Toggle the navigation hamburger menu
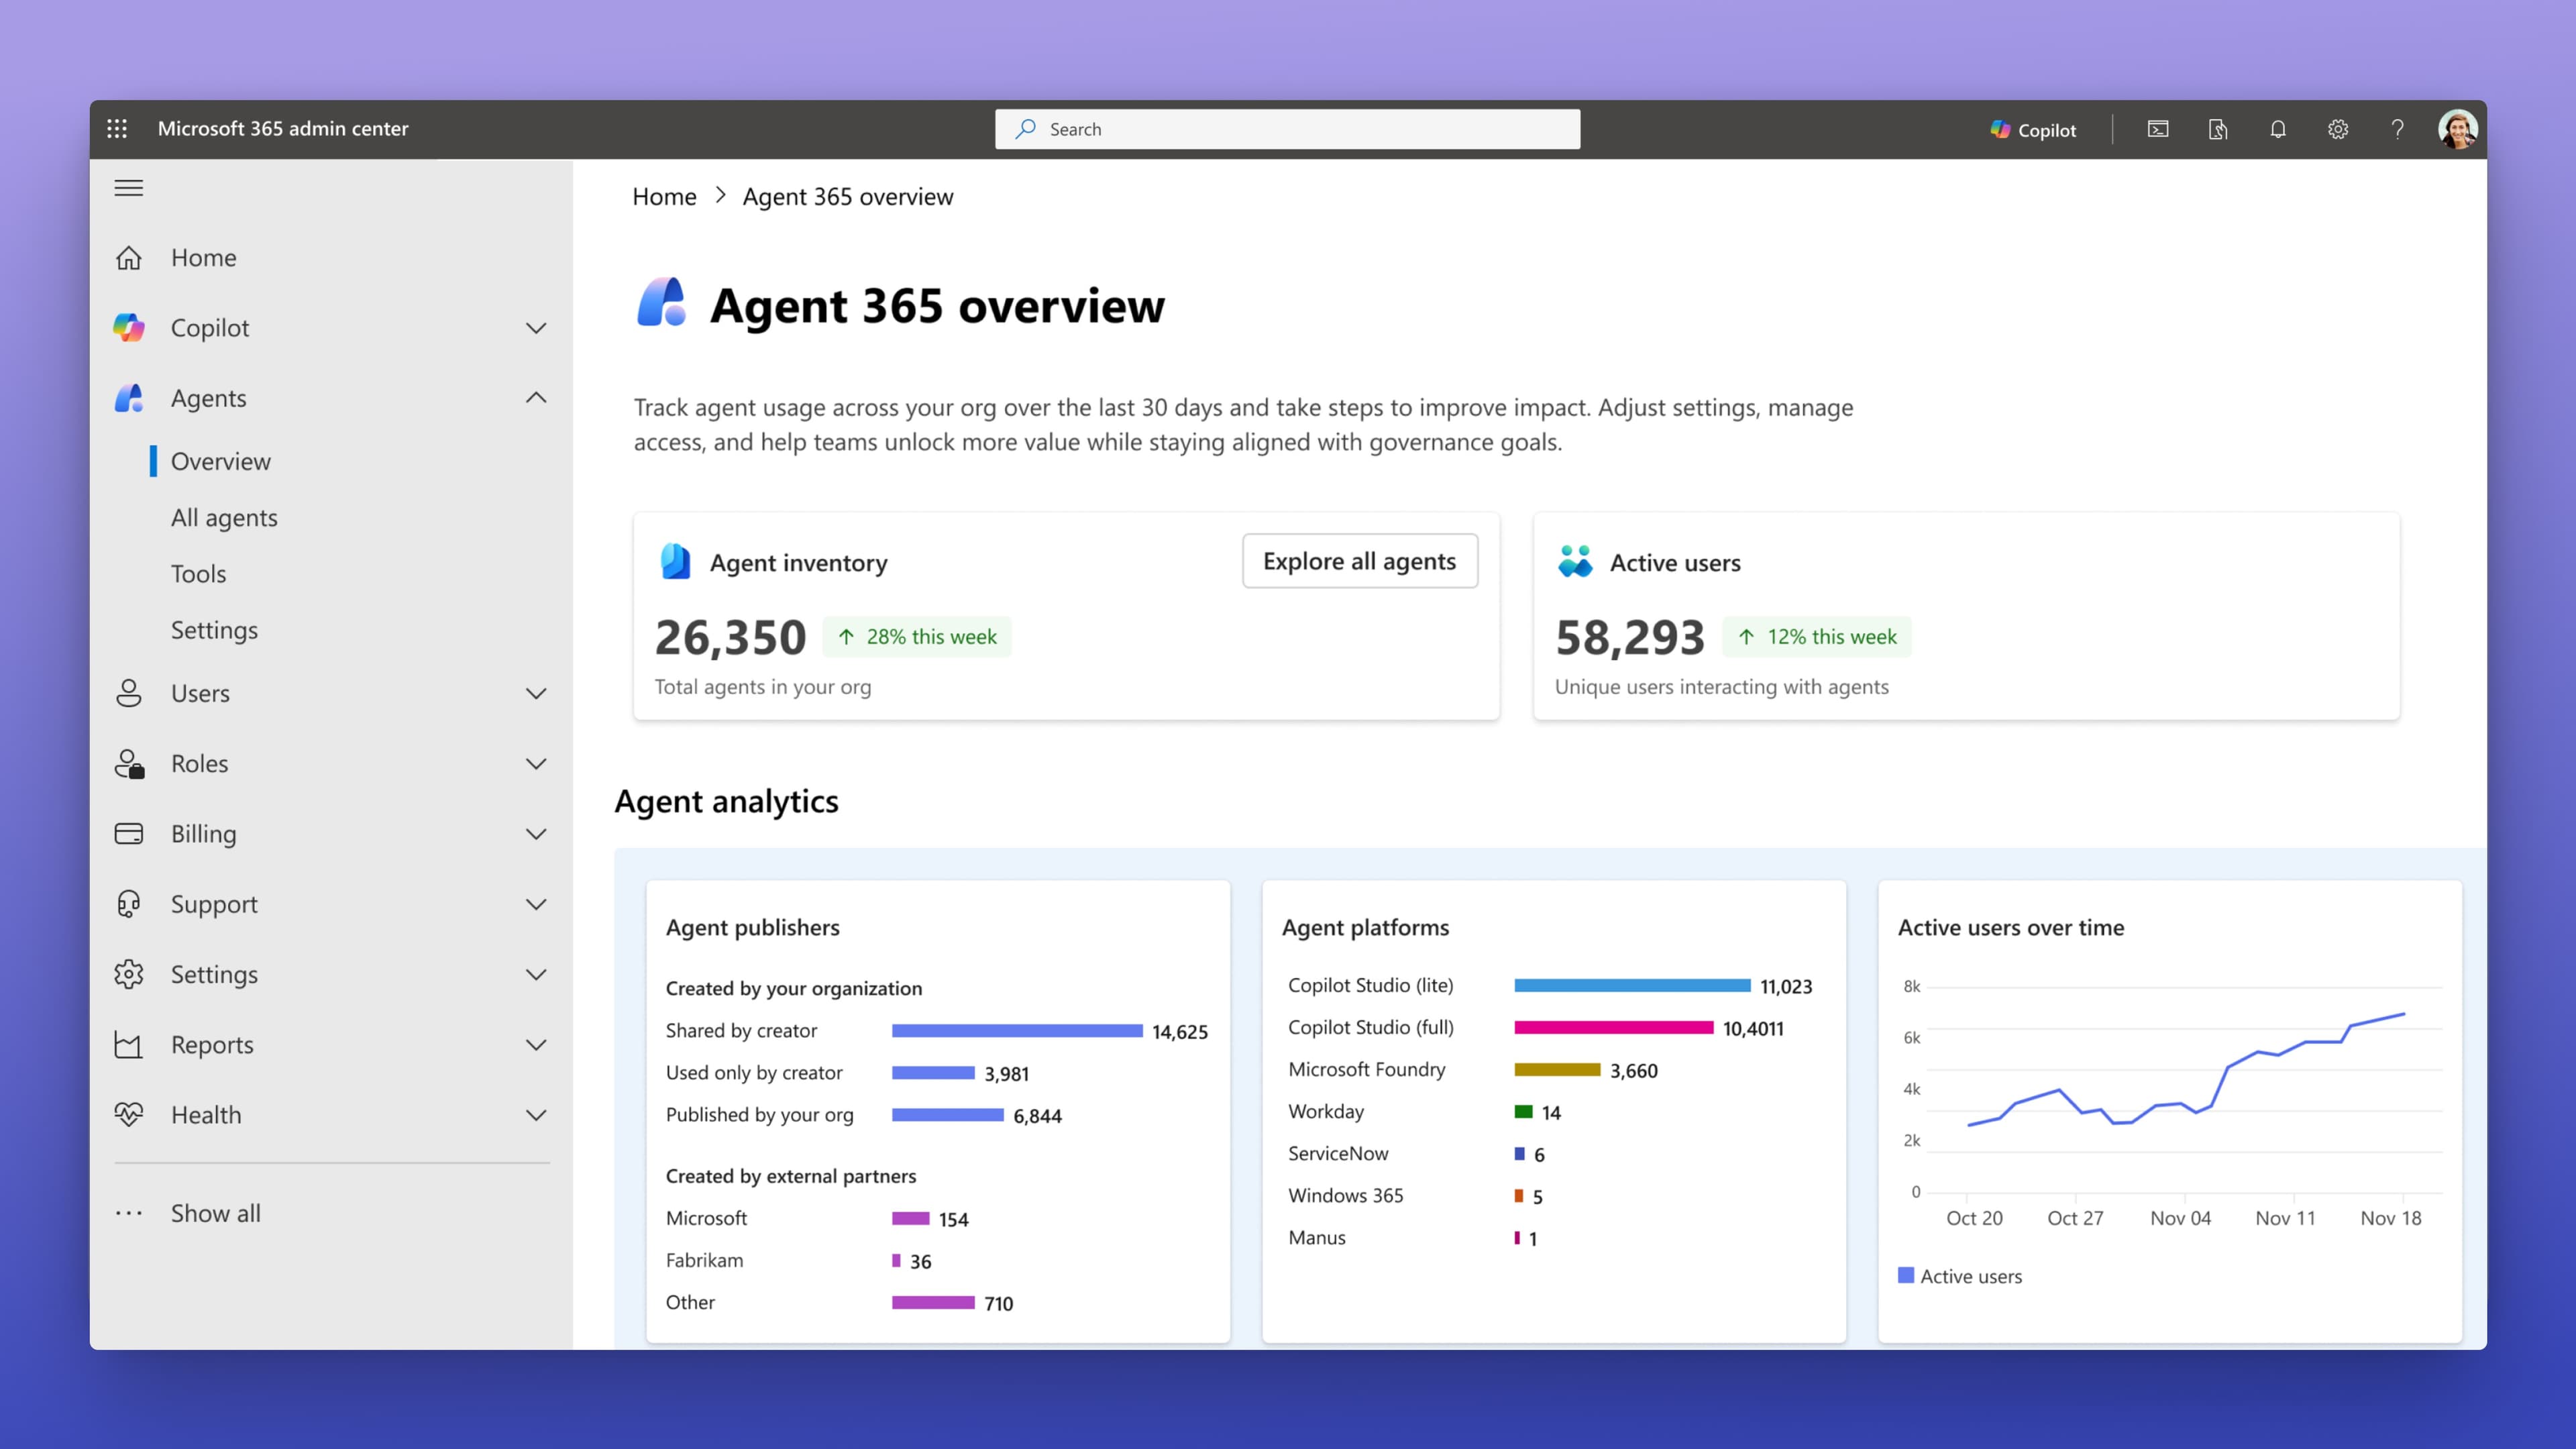 pos(128,188)
